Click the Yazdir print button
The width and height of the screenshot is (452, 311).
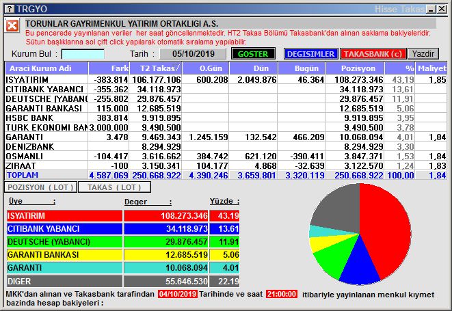pos(423,54)
